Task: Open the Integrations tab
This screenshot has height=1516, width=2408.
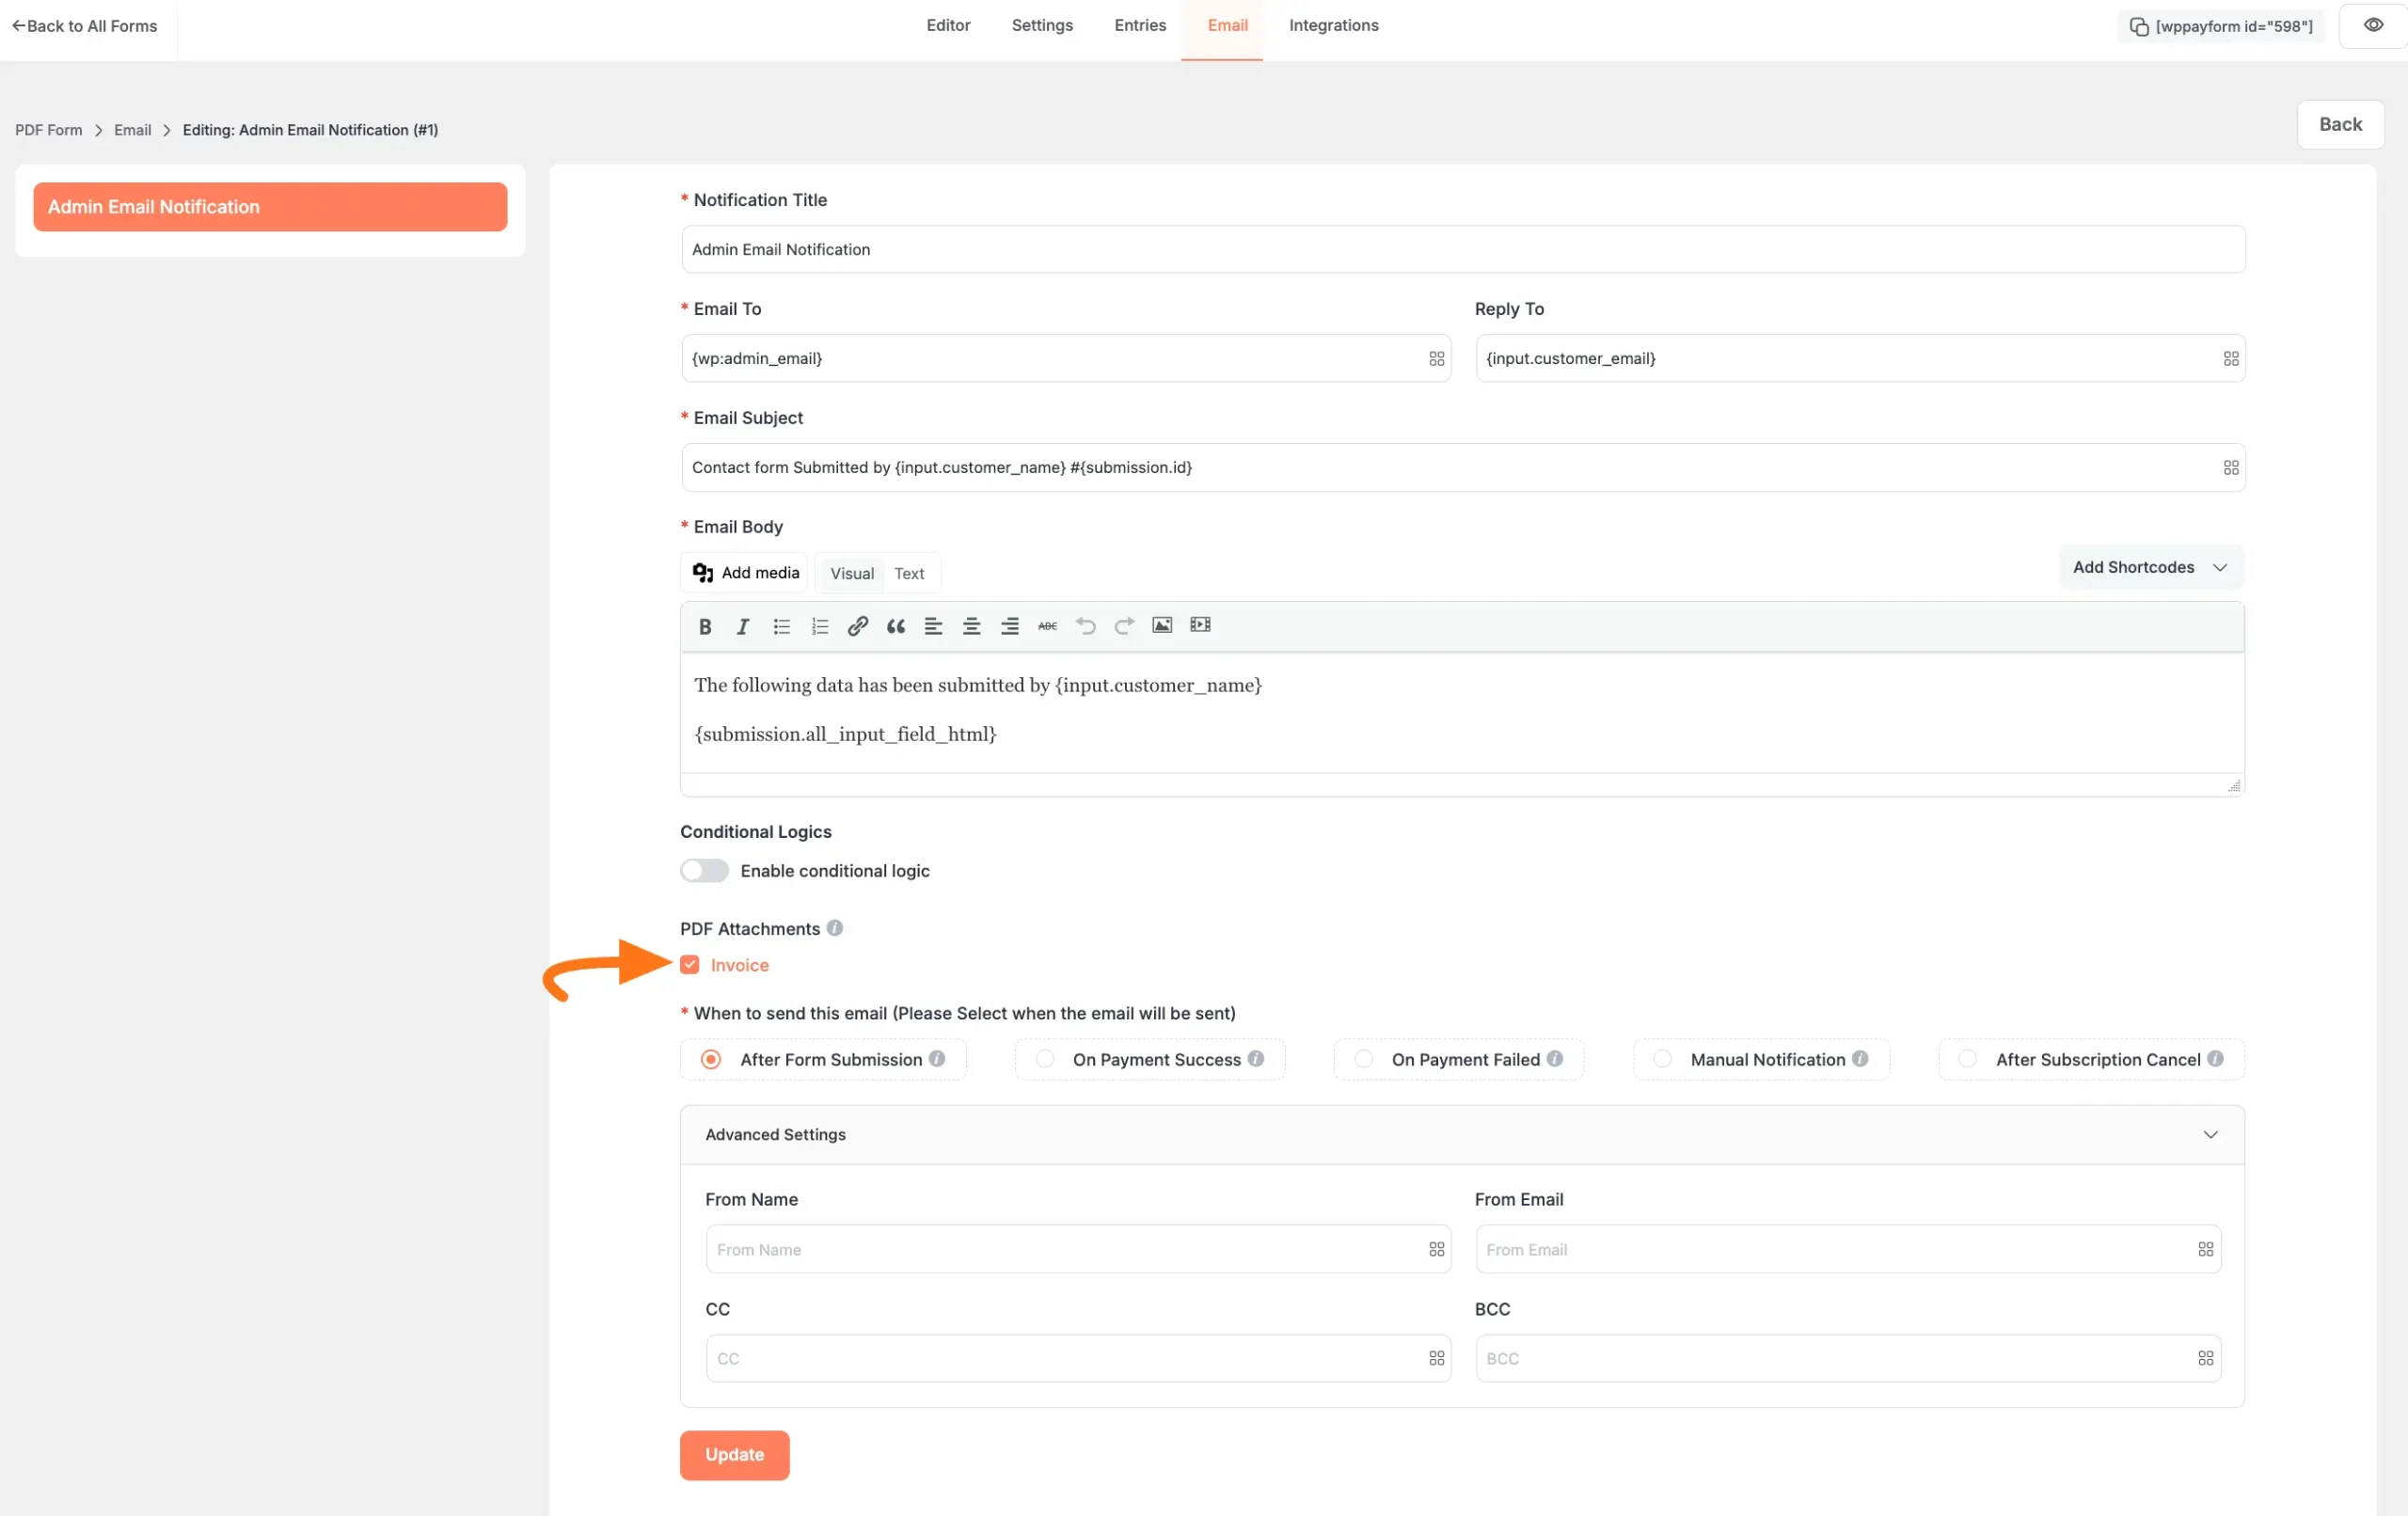Action: click(x=1332, y=26)
